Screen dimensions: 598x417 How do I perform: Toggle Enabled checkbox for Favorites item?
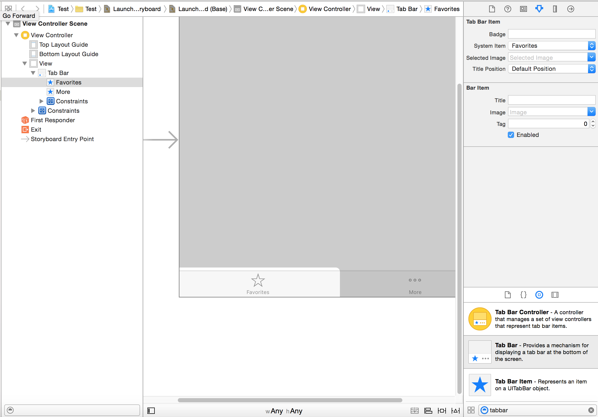(512, 135)
